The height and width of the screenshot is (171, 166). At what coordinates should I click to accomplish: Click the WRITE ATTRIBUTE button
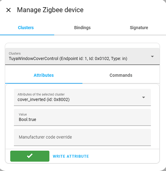[71, 156]
